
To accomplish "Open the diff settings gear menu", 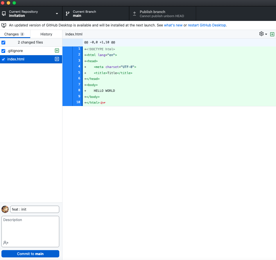I will pyautogui.click(x=263, y=34).
